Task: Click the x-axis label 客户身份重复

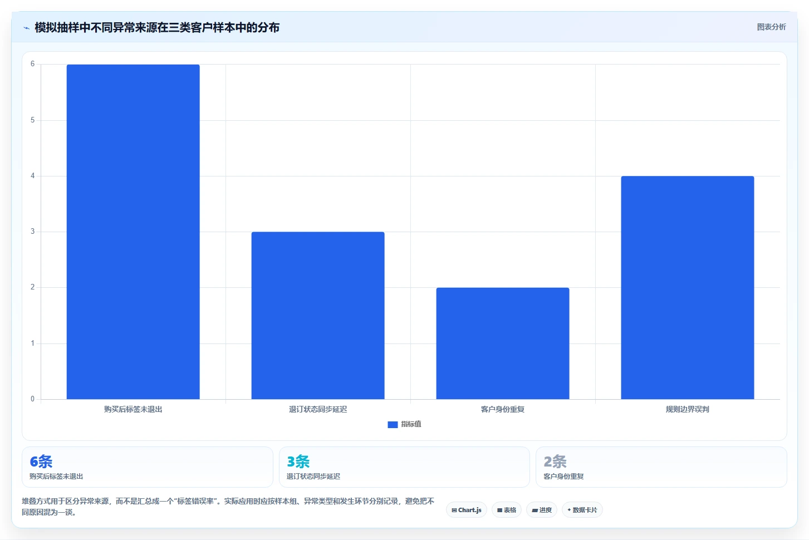Action: tap(503, 409)
